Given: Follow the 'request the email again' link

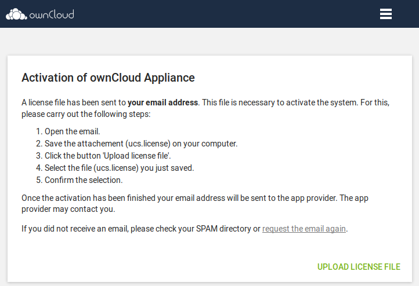Looking at the screenshot, I should pos(304,229).
